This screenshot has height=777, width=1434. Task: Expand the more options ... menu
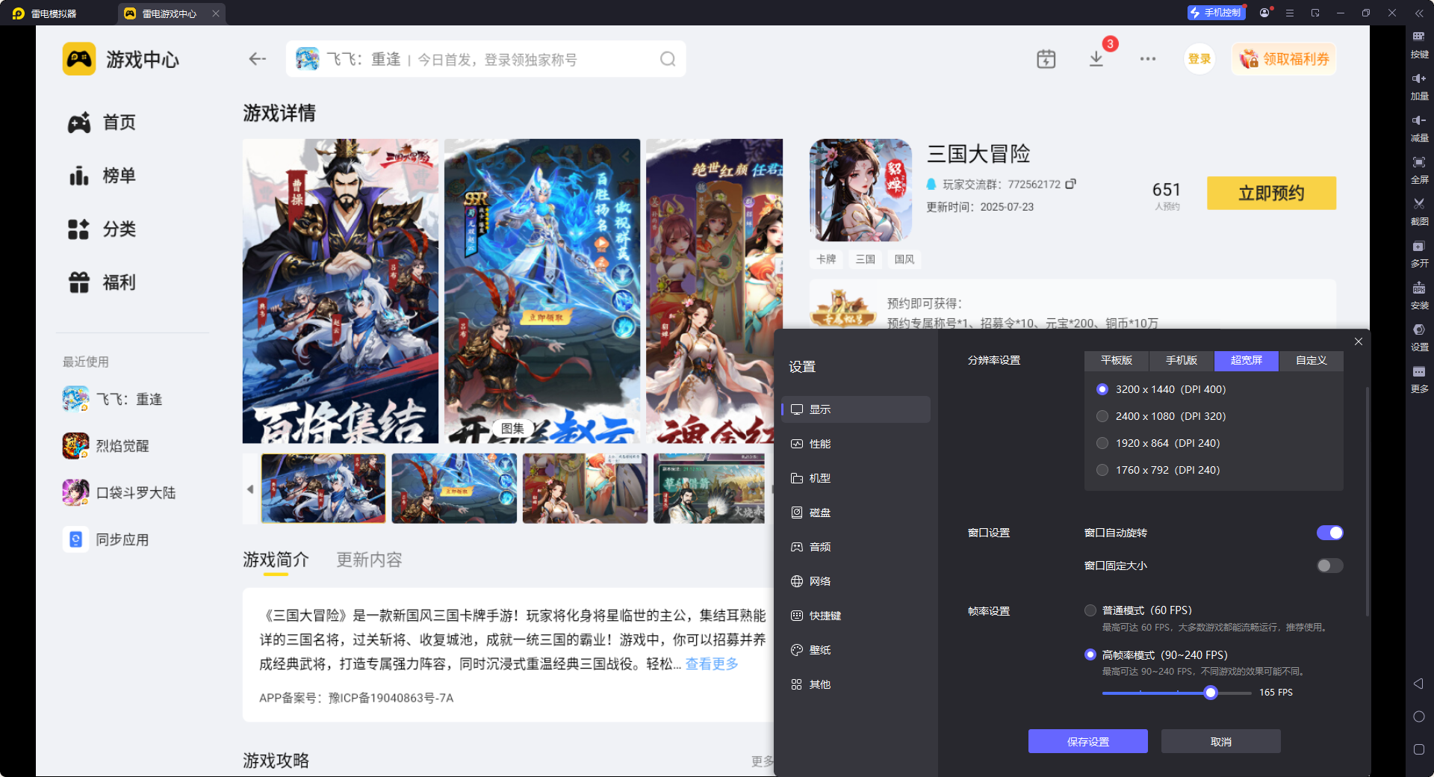point(1148,58)
